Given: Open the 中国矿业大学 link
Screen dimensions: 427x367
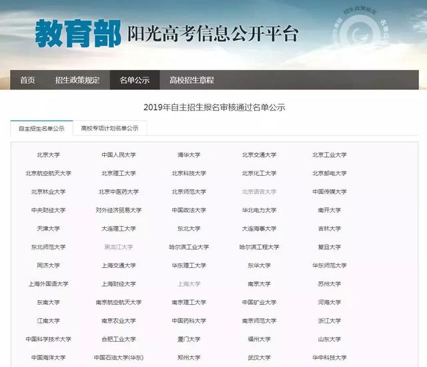Looking at the screenshot, I should point(259,302).
